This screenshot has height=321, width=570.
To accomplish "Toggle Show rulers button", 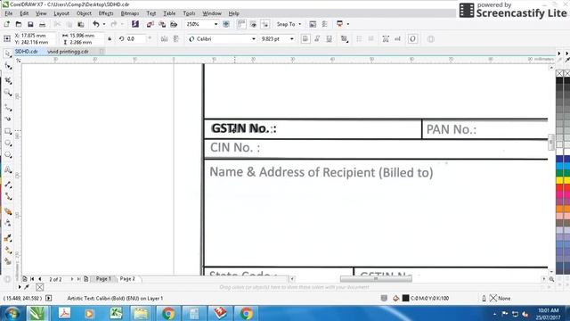I will tap(241, 24).
